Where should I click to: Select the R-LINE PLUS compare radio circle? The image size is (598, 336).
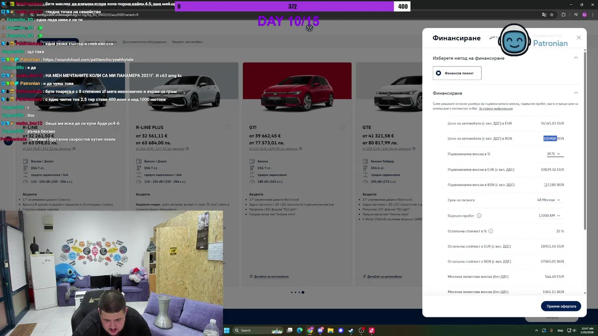229,127
